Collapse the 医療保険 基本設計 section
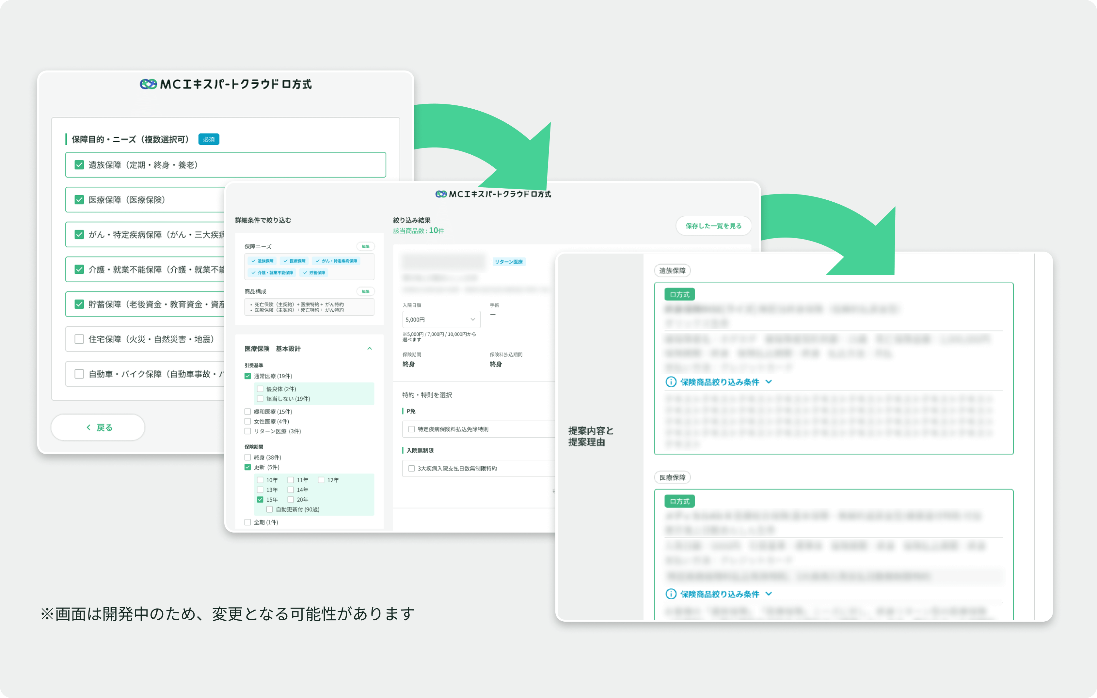1097x698 pixels. [370, 348]
